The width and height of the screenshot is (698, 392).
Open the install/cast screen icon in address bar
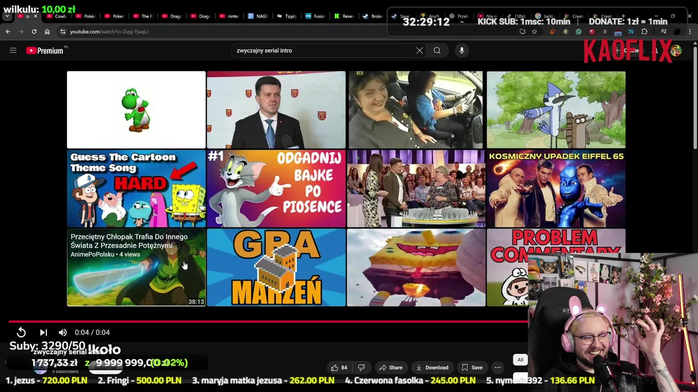tap(522, 32)
